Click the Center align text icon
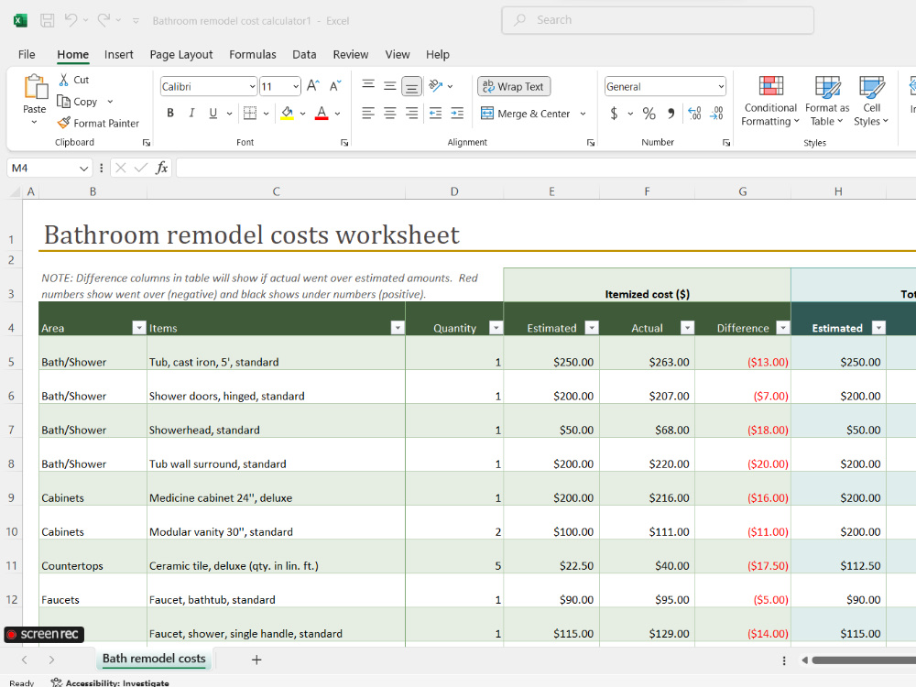Viewport: 916px width, 687px height. pyautogui.click(x=389, y=113)
